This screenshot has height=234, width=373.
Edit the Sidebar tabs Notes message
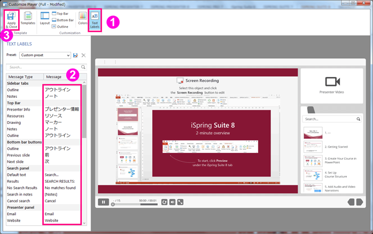coord(62,96)
